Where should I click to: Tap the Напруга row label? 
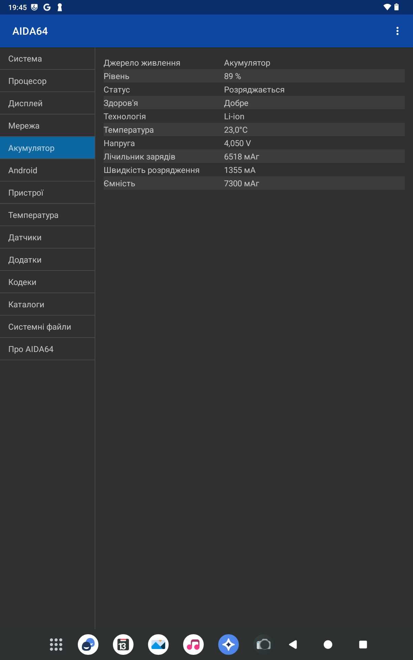pyautogui.click(x=119, y=143)
